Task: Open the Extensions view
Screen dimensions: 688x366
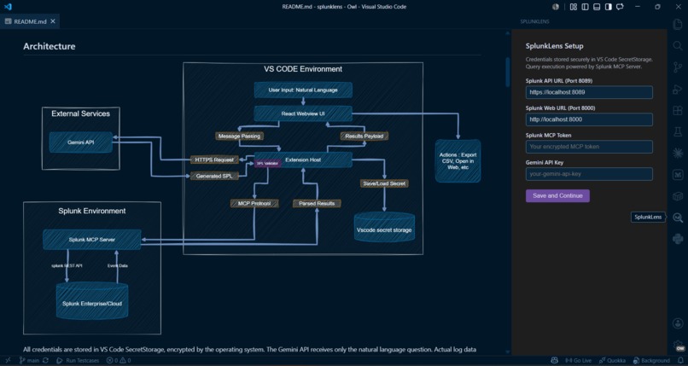Action: pyautogui.click(x=678, y=110)
